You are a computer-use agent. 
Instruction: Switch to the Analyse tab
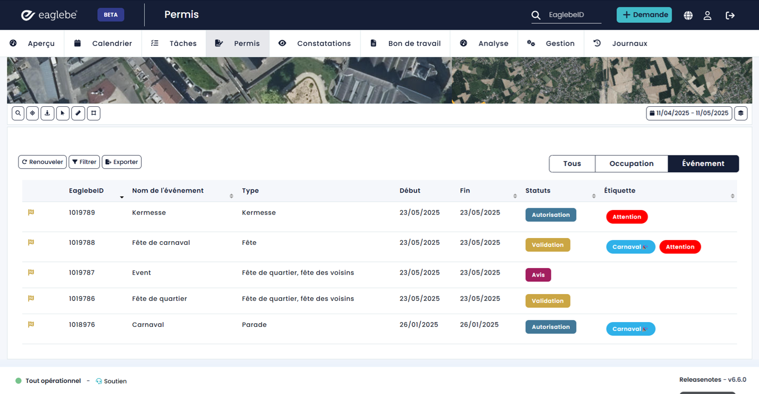point(484,43)
